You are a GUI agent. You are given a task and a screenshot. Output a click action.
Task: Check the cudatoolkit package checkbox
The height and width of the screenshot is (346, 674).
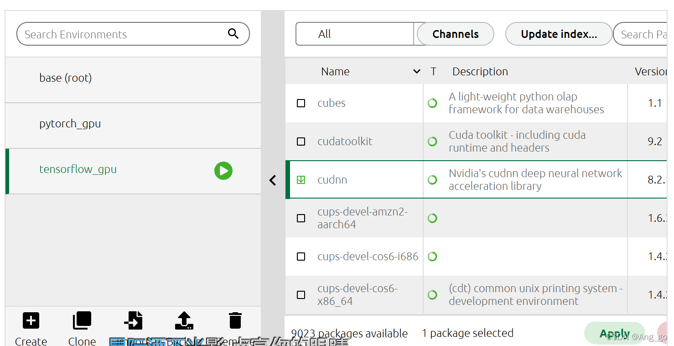pos(301,142)
